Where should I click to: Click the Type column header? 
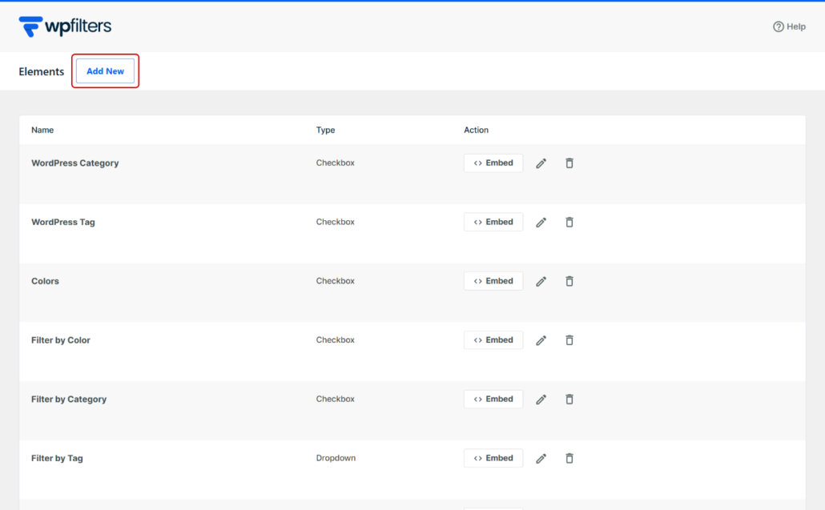click(x=325, y=130)
